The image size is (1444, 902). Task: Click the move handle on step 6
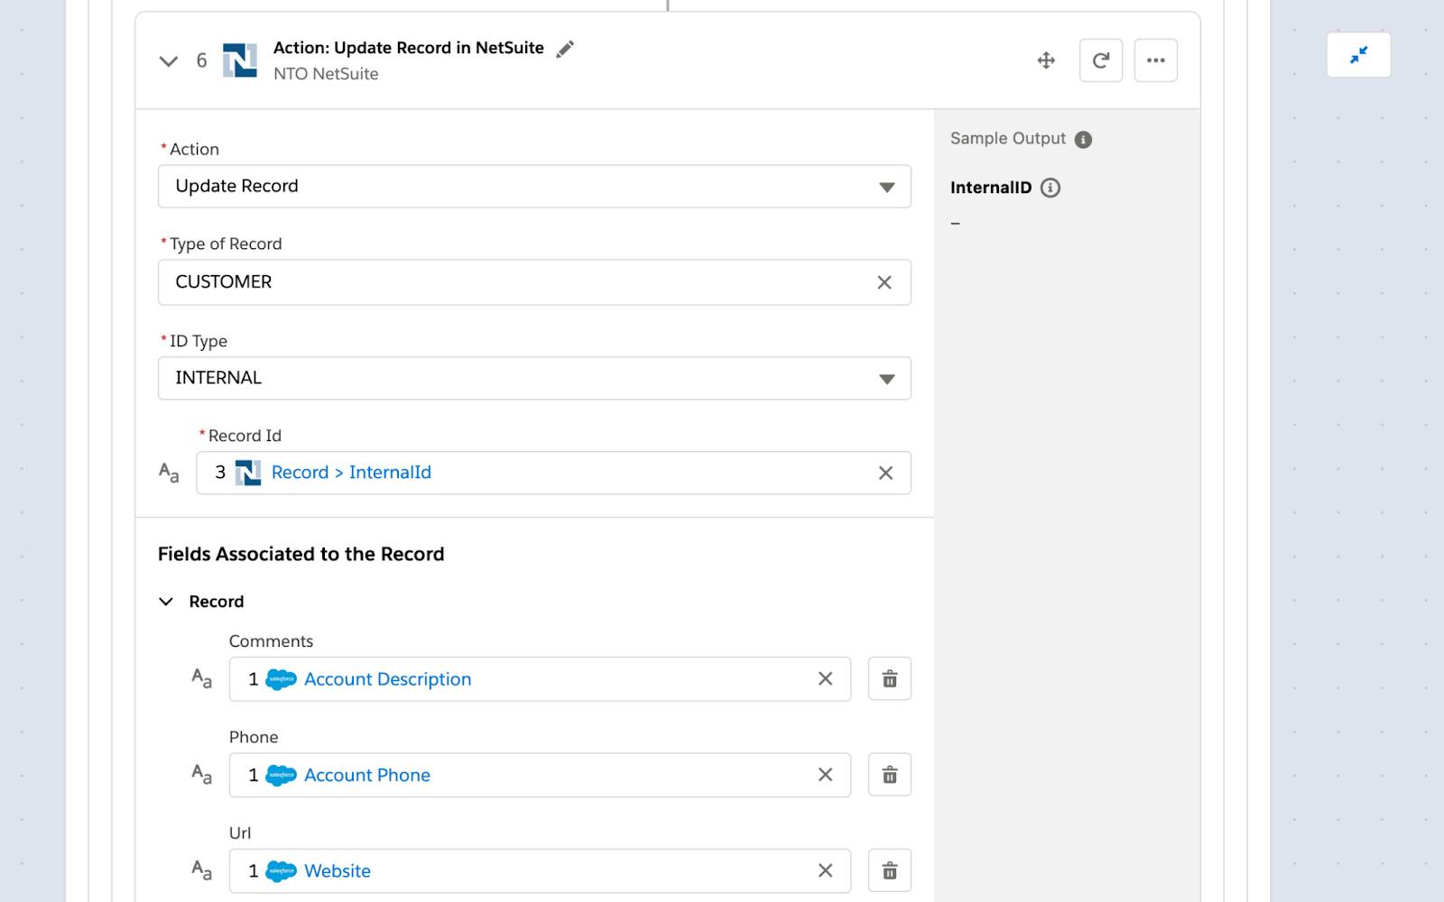pos(1046,60)
